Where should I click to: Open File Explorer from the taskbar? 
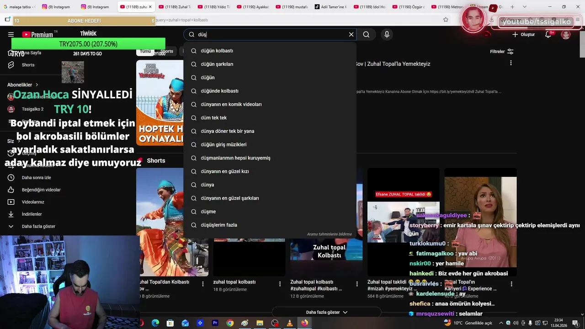(x=260, y=323)
